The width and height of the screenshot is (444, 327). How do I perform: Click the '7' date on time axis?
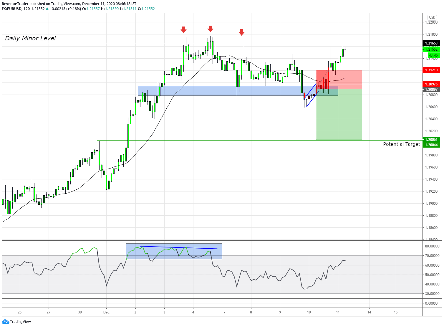tap(225, 312)
